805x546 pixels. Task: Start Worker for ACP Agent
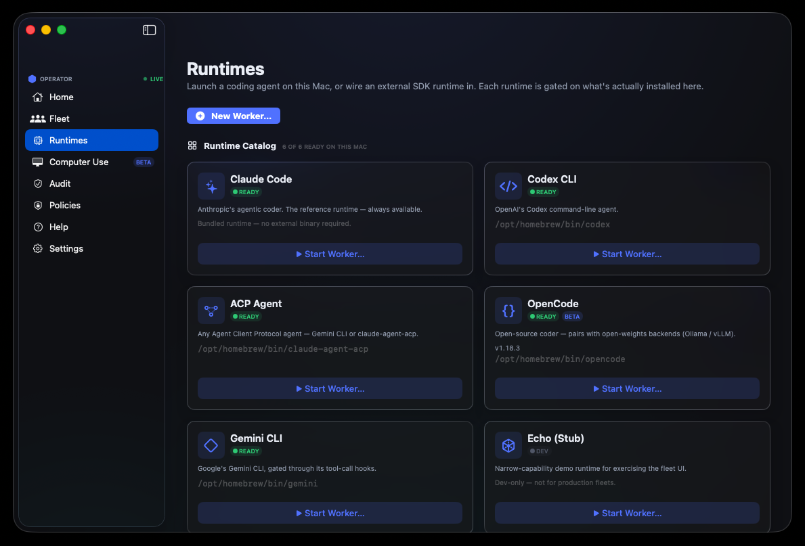tap(330, 388)
